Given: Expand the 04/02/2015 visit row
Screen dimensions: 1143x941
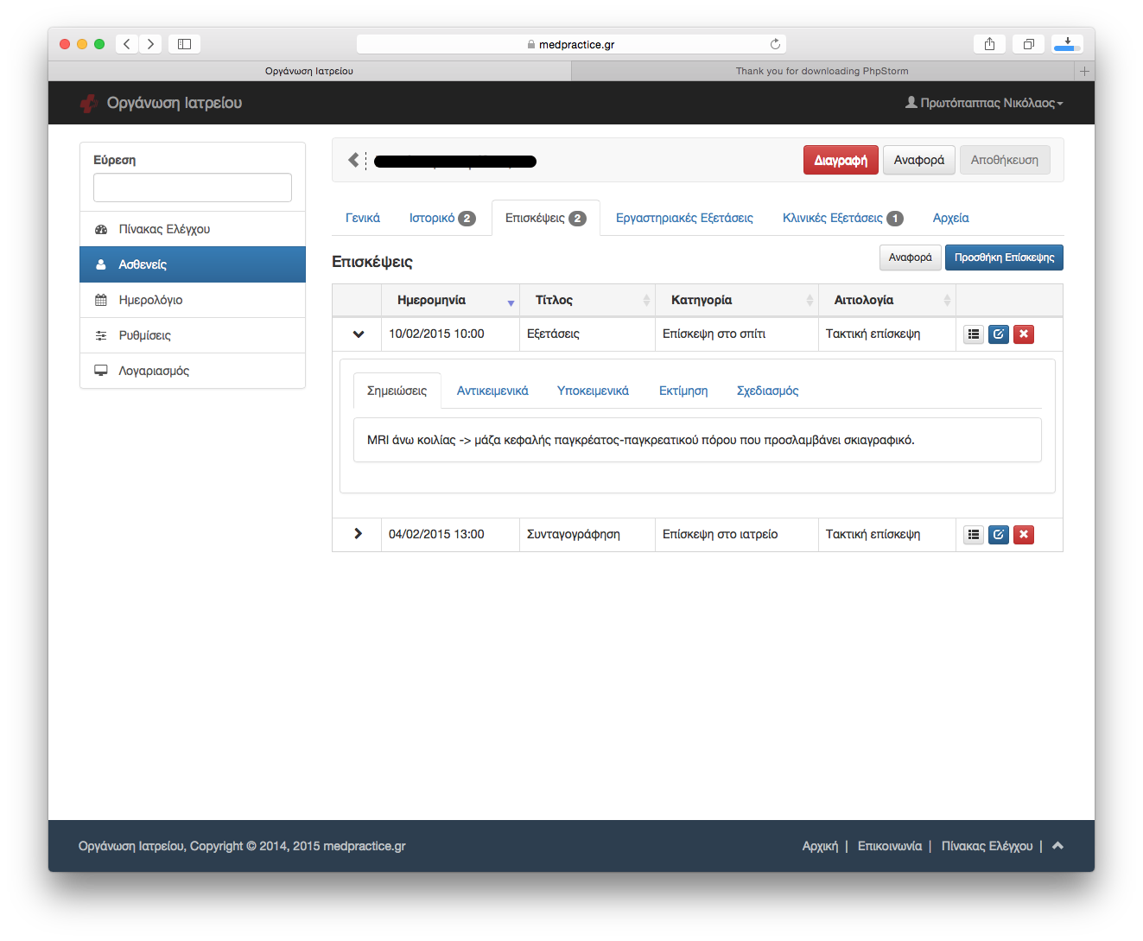Looking at the screenshot, I should click(359, 534).
